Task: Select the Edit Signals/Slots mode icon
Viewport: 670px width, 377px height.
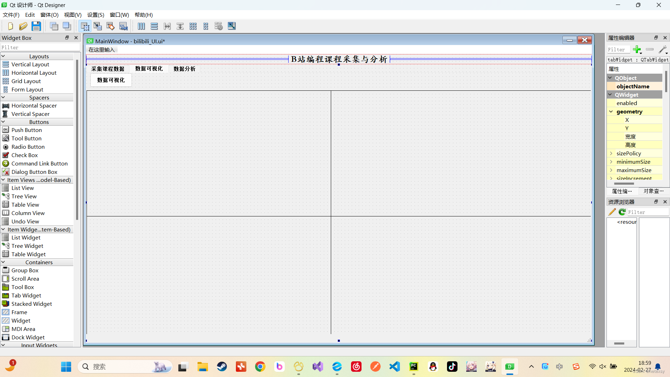Action: tap(98, 26)
